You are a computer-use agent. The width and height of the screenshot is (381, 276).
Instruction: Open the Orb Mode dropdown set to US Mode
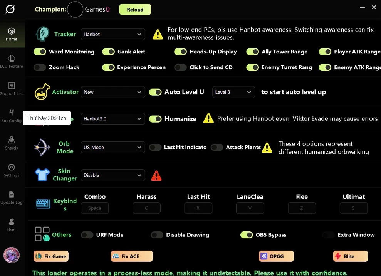point(113,147)
